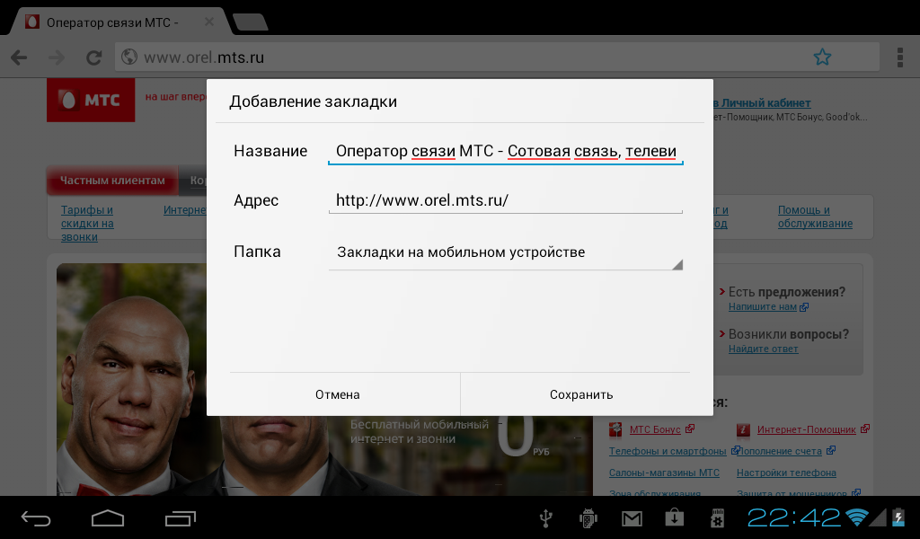Open the Gmail notification icon
Image resolution: width=920 pixels, height=539 pixels.
point(632,518)
